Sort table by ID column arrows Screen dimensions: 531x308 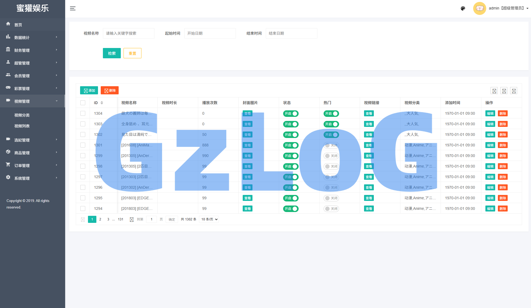pos(102,103)
